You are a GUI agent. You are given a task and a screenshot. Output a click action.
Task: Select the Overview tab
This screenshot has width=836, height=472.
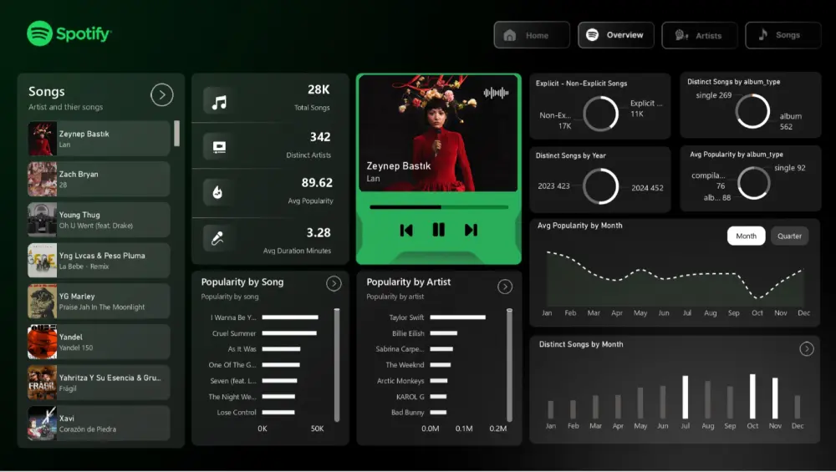(x=616, y=35)
